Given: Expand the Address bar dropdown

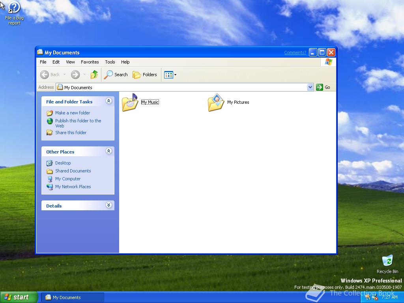Looking at the screenshot, I should [x=310, y=87].
